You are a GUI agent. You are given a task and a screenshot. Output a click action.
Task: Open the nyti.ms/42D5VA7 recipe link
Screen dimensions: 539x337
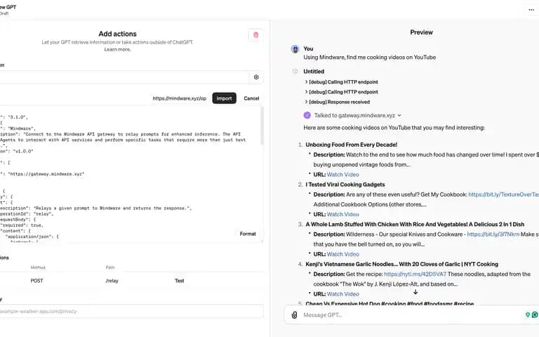[415, 274]
